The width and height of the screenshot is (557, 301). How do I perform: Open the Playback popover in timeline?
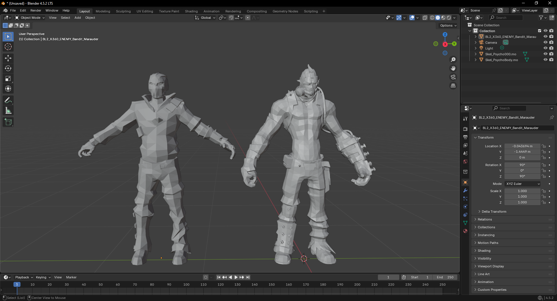pos(24,277)
